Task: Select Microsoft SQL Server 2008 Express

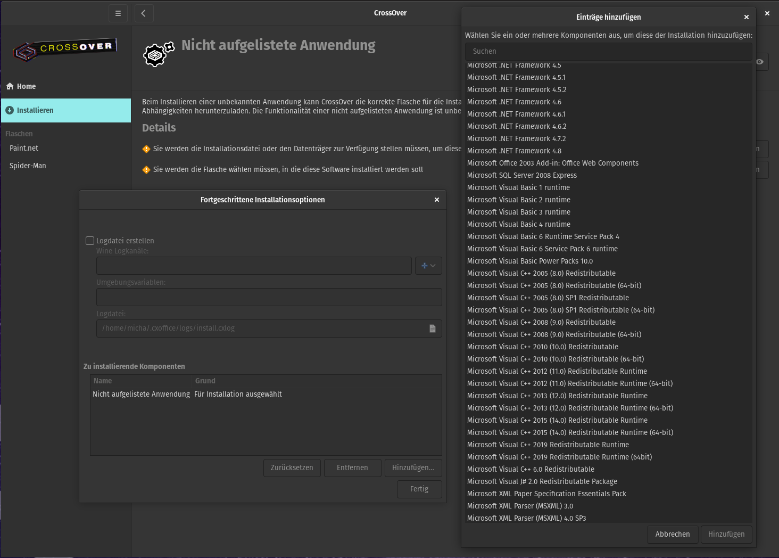Action: 609,175
